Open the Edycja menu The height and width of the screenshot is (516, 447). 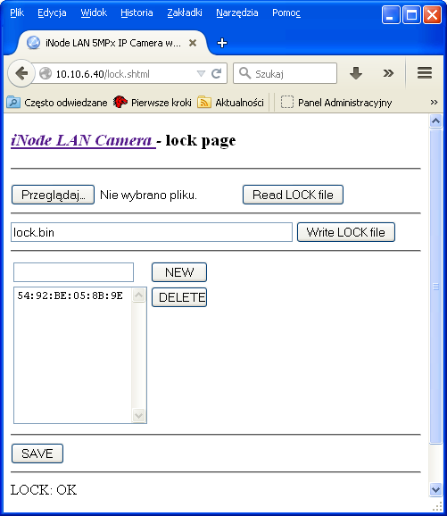[52, 12]
